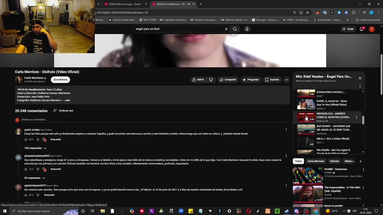383x215 pixels.
Task: Clear the YouTube search box text
Action: [x=226, y=29]
